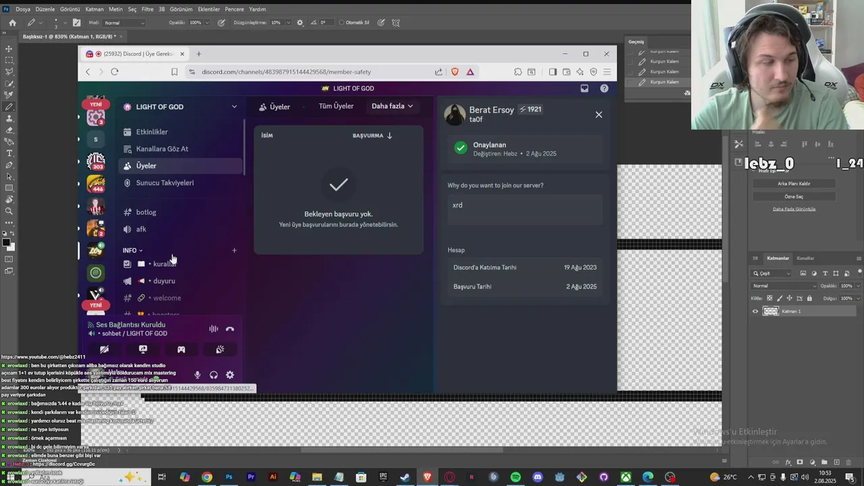
Task: Select the Eraser tool in Photoshop
Action: point(9,130)
